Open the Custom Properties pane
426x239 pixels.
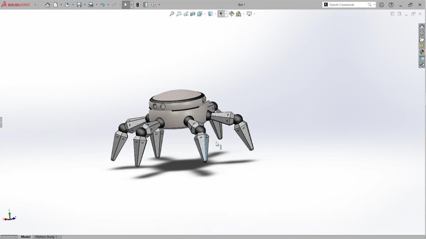(422, 58)
